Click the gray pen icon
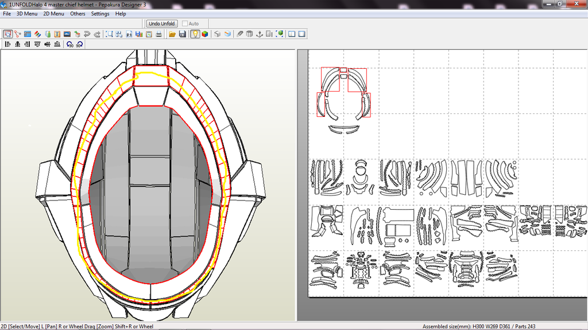 pyautogui.click(x=239, y=34)
